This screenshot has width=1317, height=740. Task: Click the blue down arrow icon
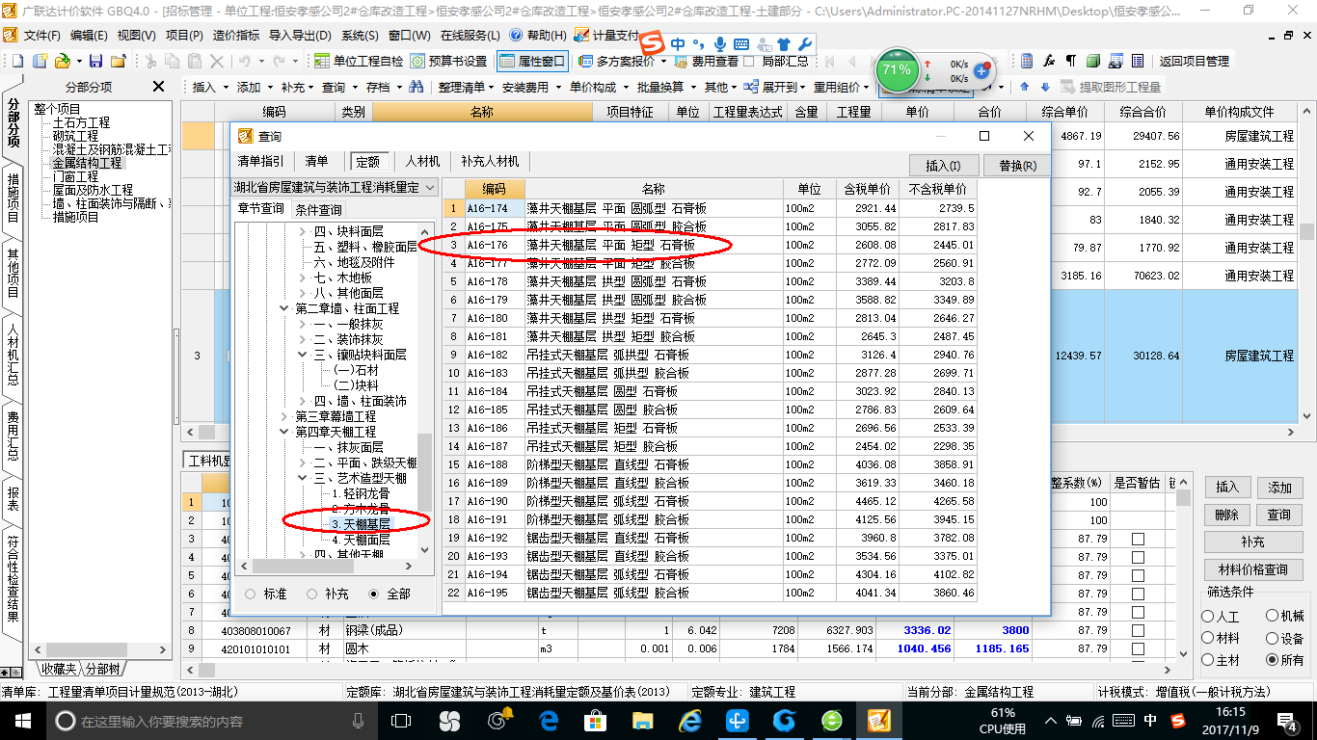point(1043,87)
